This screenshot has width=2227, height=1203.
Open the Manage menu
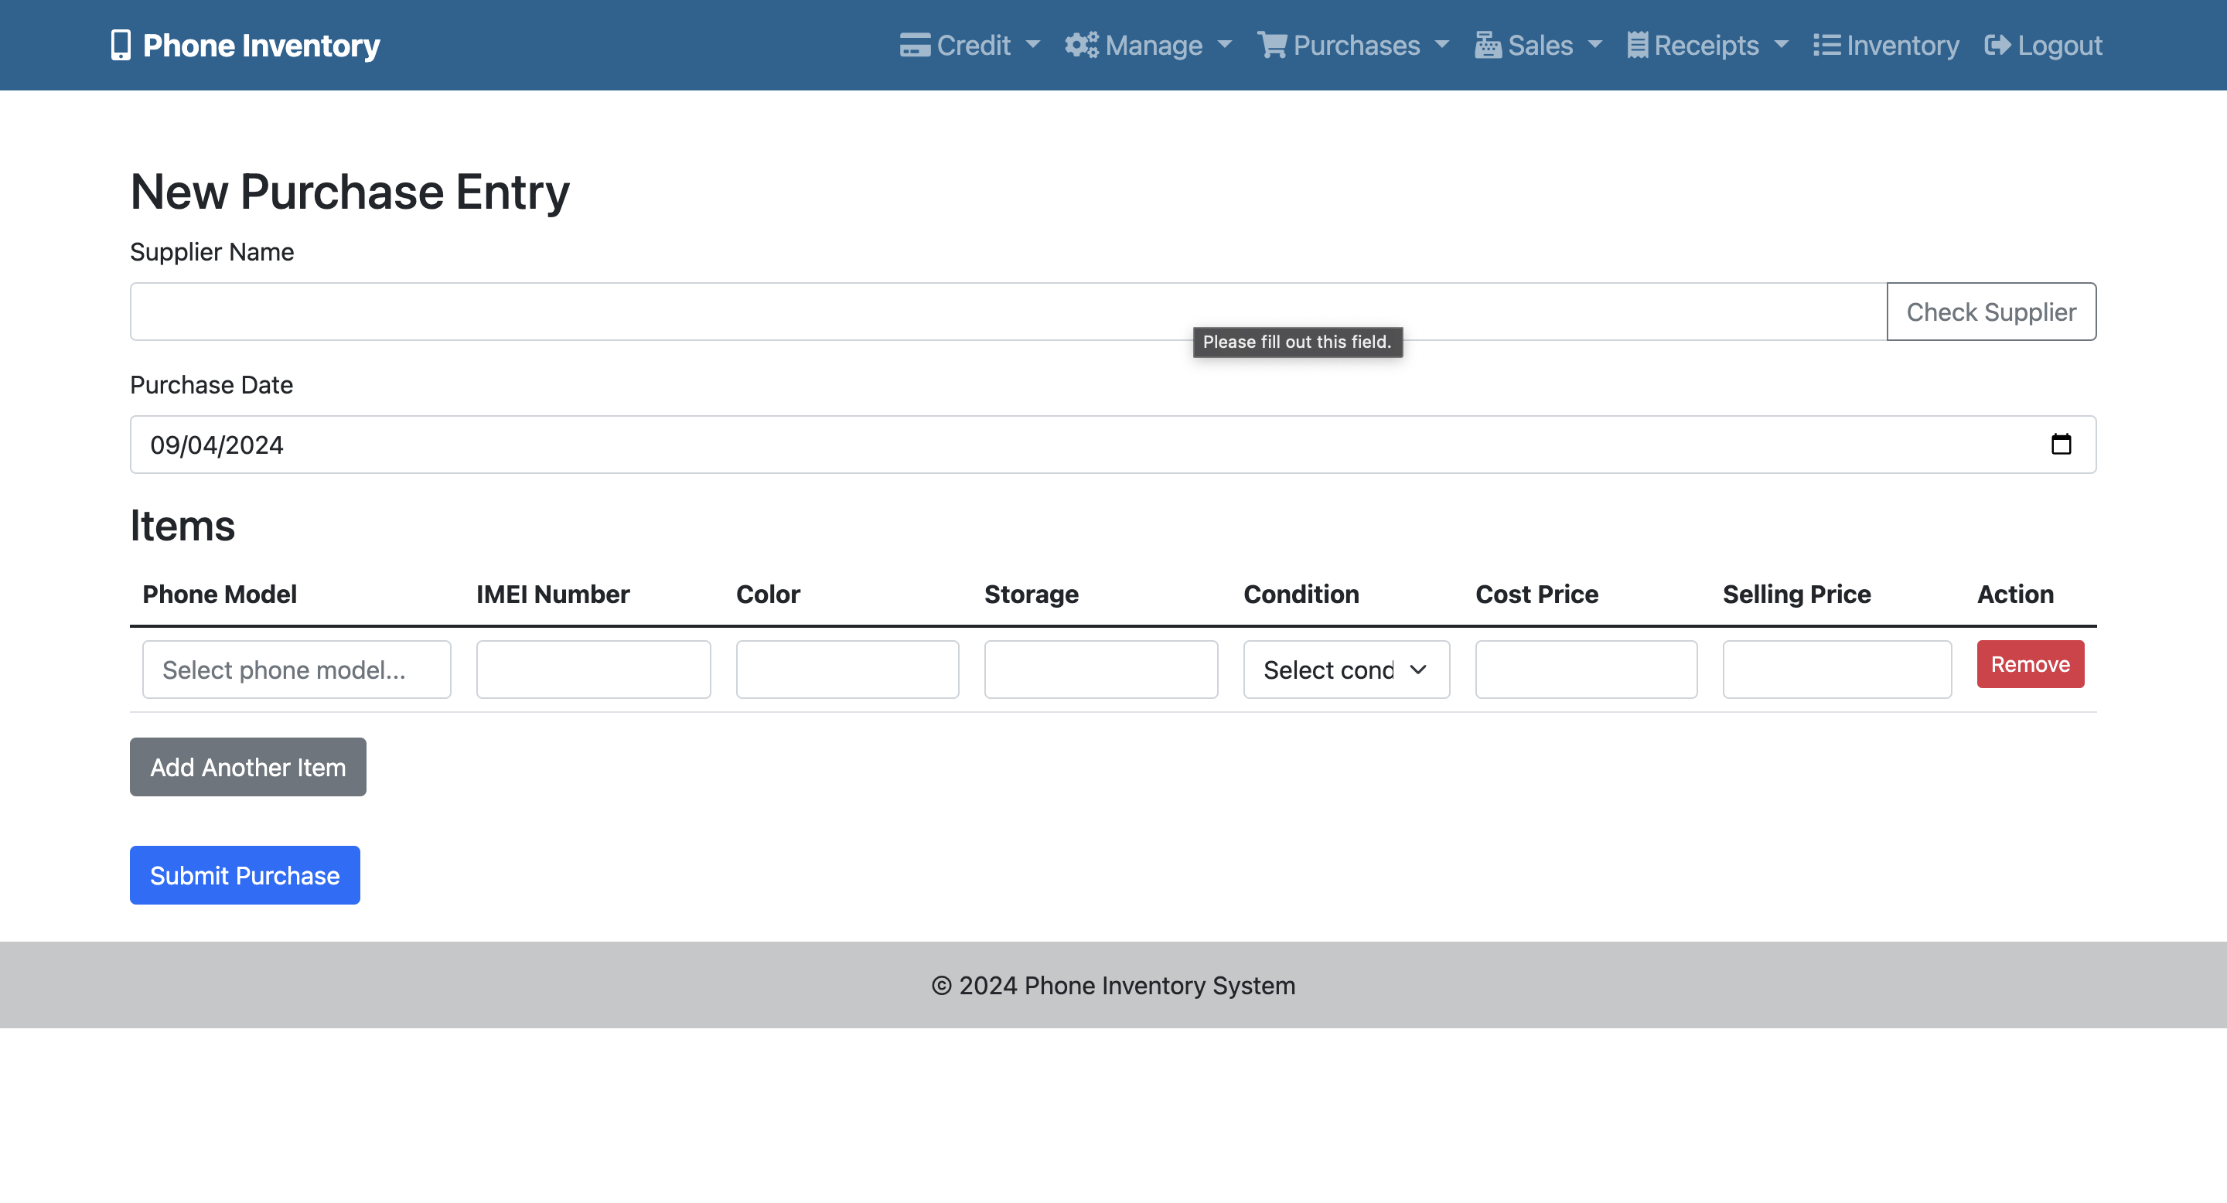pyautogui.click(x=1153, y=45)
